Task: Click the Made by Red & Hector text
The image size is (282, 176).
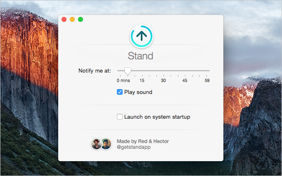Action: click(x=143, y=141)
